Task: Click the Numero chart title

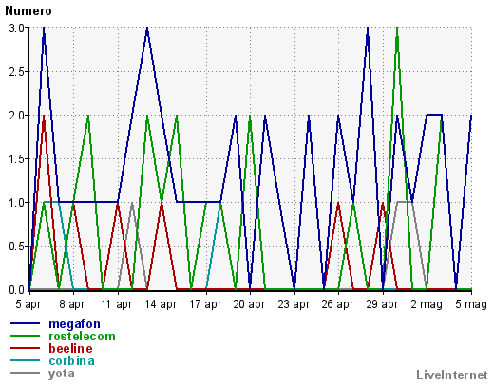Action: [28, 11]
